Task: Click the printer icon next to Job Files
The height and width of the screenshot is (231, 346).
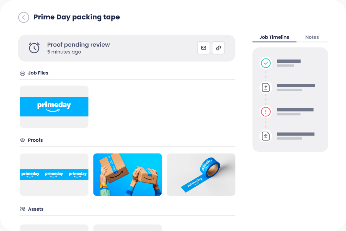Action: point(22,73)
